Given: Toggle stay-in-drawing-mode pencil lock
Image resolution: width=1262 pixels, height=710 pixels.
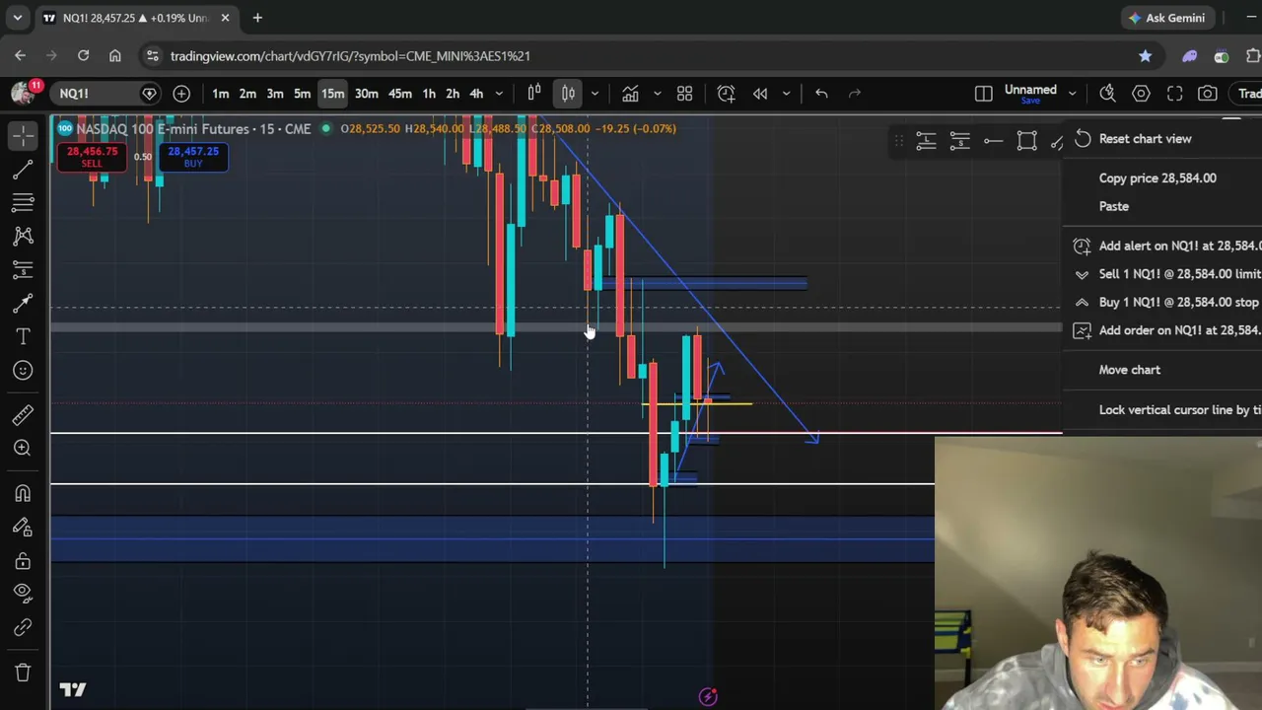Looking at the screenshot, I should [x=23, y=527].
